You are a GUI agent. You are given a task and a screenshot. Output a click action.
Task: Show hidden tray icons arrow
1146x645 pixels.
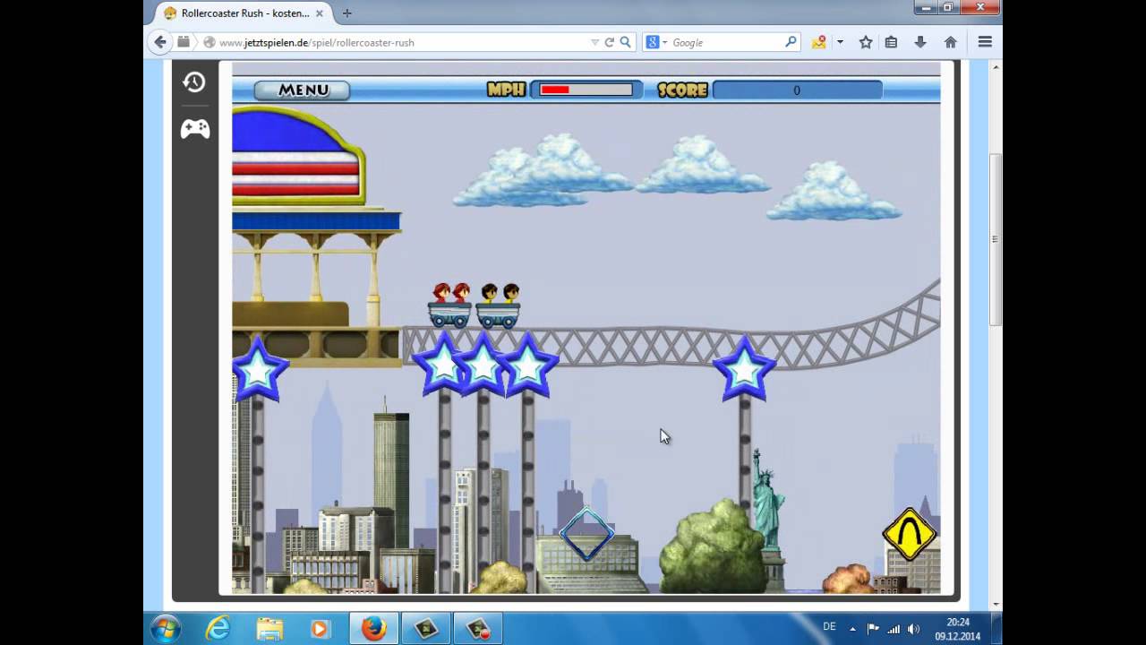click(x=852, y=629)
